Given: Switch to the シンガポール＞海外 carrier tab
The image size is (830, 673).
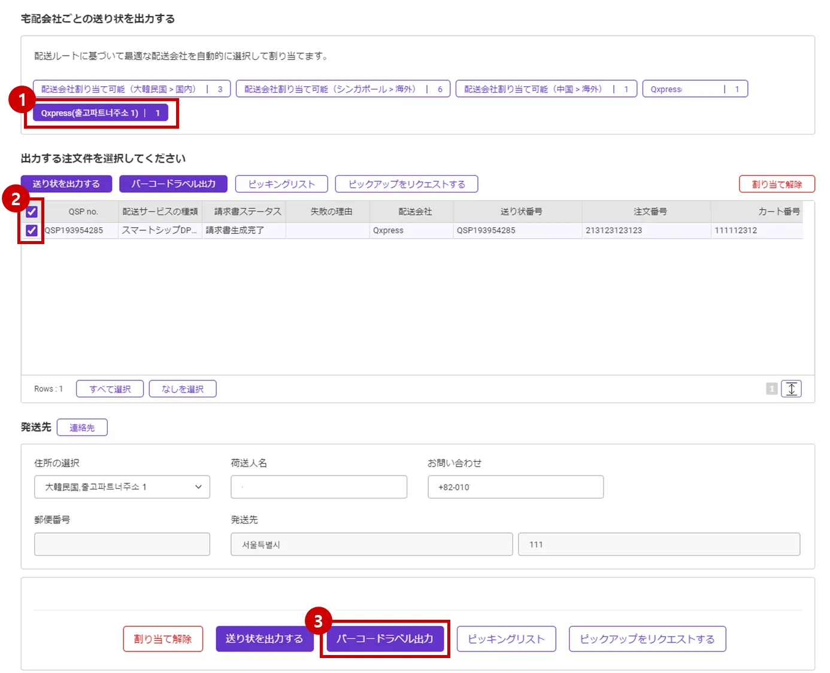Looking at the screenshot, I should click(343, 89).
